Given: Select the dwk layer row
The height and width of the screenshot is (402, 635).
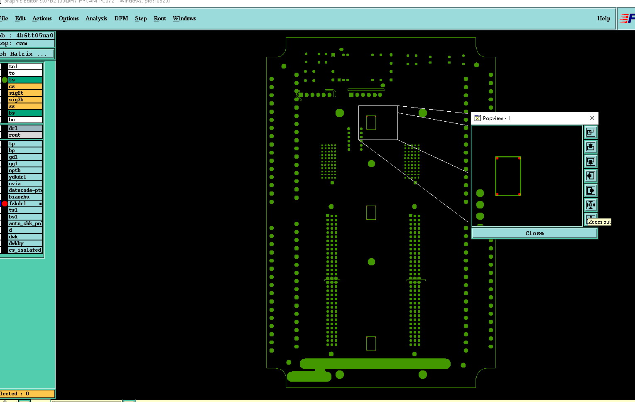Looking at the screenshot, I should point(25,237).
